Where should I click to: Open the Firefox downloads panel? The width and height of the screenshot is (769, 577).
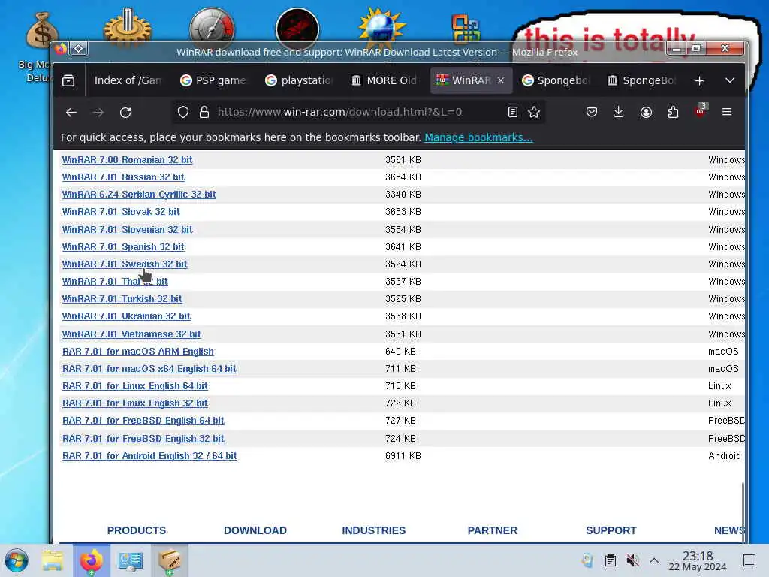(619, 113)
